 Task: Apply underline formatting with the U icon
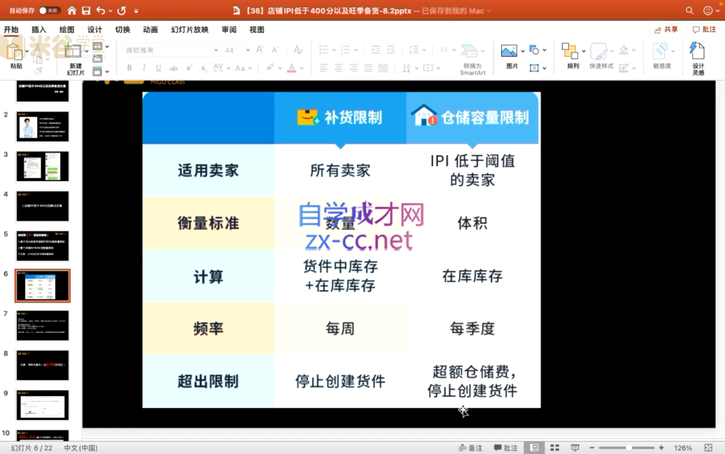click(x=157, y=67)
